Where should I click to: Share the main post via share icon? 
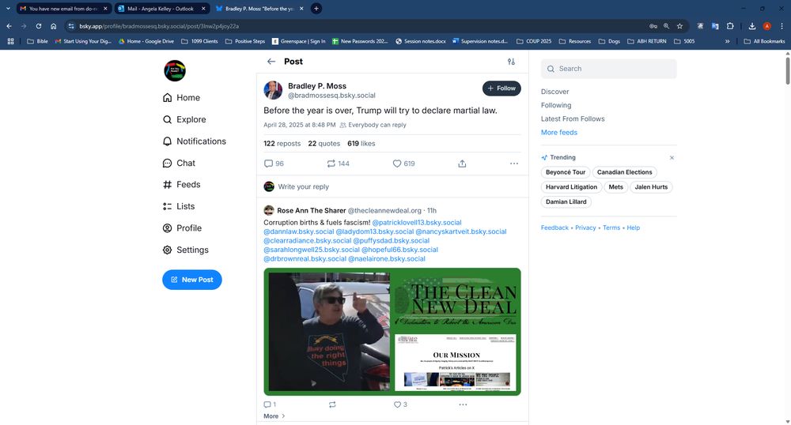pyautogui.click(x=462, y=164)
